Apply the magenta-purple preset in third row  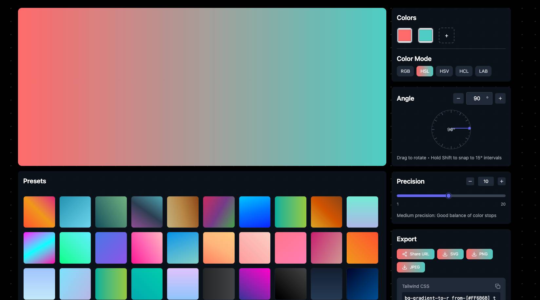pos(255,284)
